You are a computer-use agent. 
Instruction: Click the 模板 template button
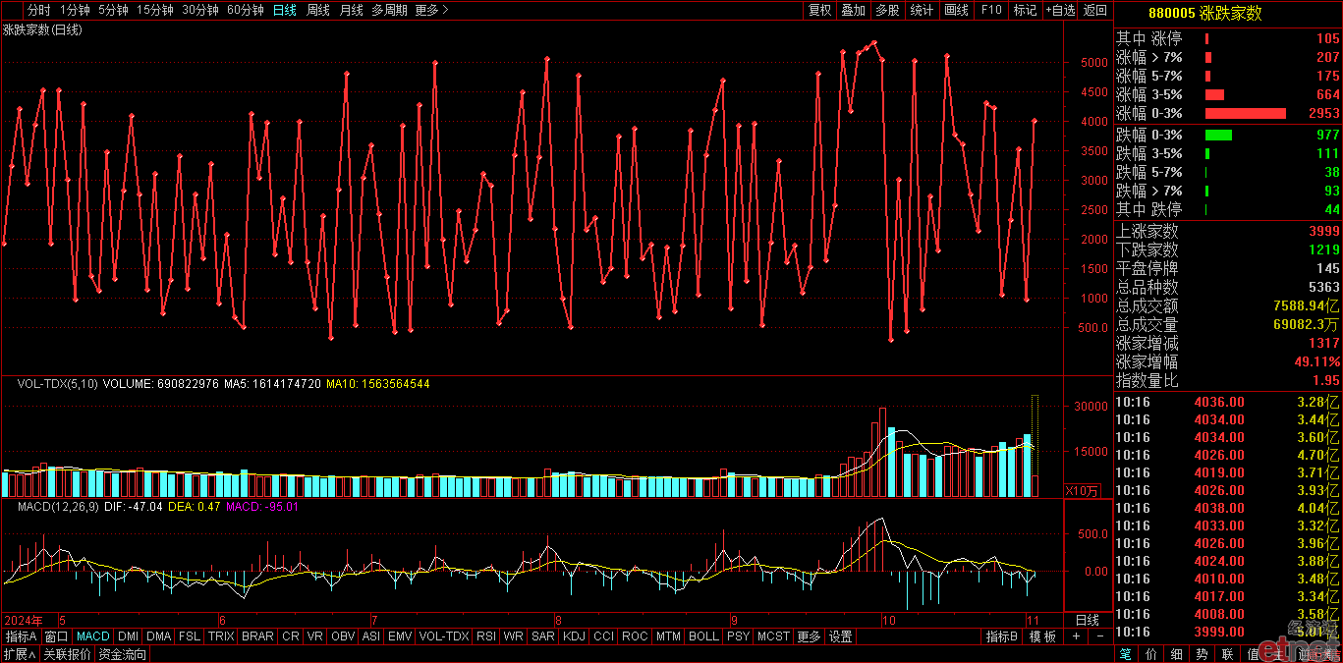1042,636
